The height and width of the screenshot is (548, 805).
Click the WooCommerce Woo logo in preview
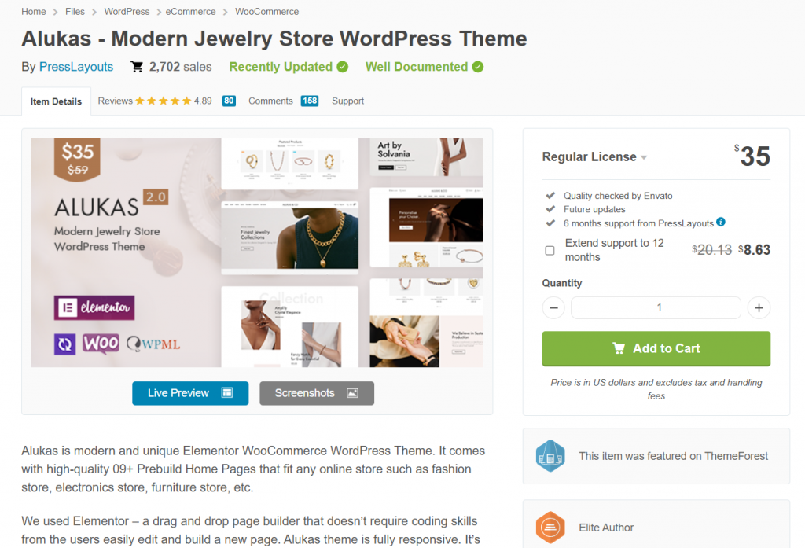point(101,343)
